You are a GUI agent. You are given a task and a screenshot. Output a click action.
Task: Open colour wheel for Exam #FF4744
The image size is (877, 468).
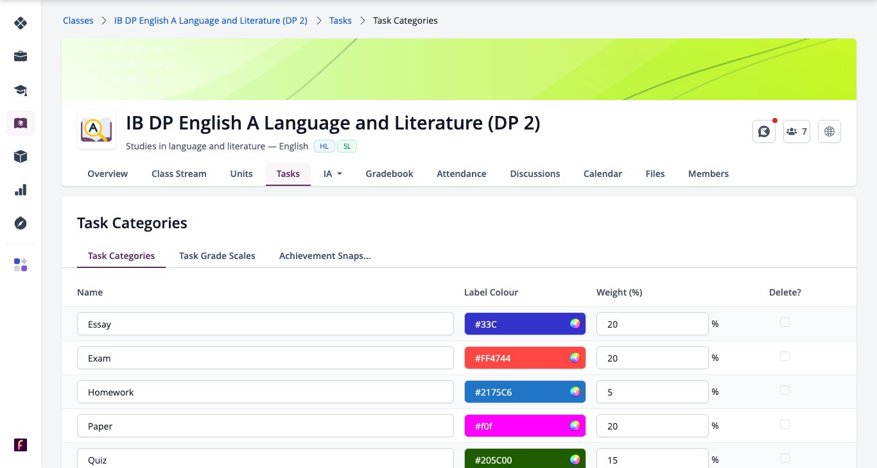click(x=575, y=358)
